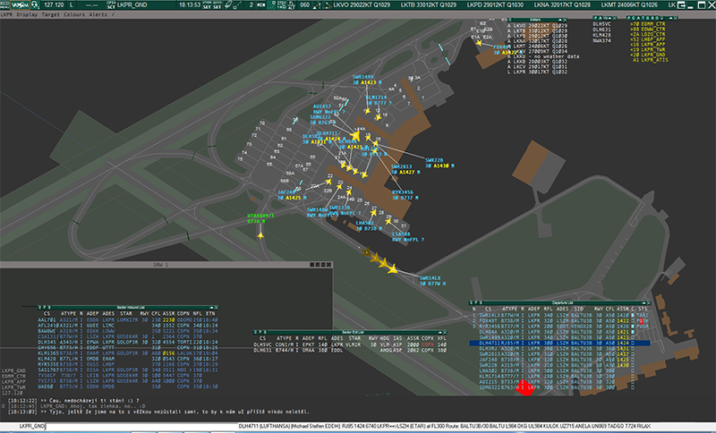The image size is (716, 433).
Task: Select AAL701 row in Sector Inbound List
Action: [128, 320]
